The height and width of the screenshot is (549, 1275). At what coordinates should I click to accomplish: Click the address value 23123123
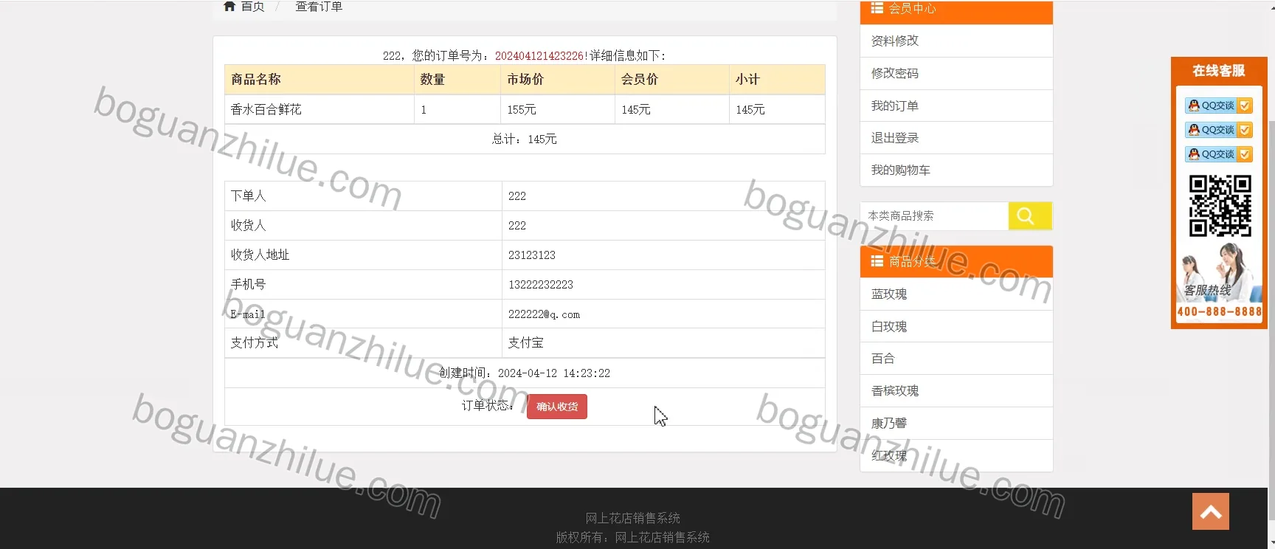pos(532,255)
